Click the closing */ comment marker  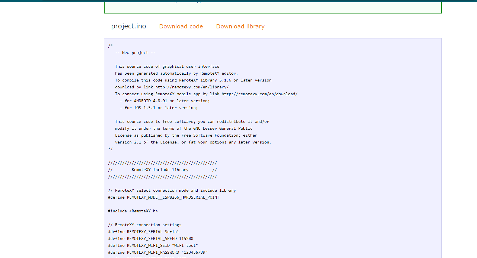pyautogui.click(x=110, y=149)
